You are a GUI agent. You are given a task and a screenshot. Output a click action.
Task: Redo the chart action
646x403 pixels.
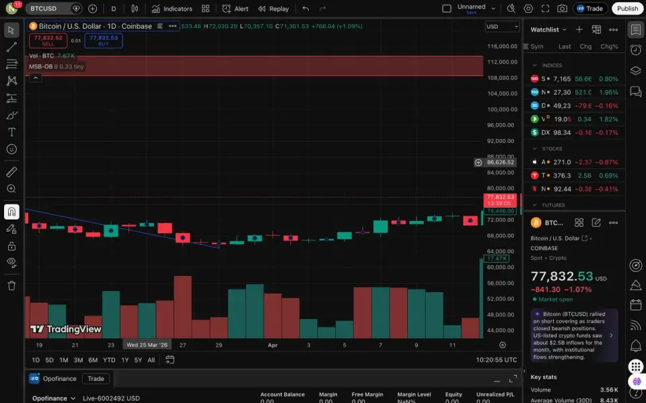(322, 9)
